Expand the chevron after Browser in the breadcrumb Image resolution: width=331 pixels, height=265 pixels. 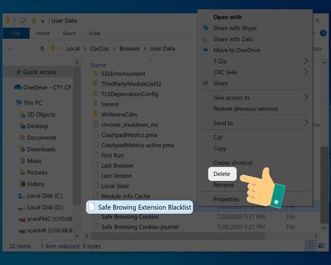145,49
